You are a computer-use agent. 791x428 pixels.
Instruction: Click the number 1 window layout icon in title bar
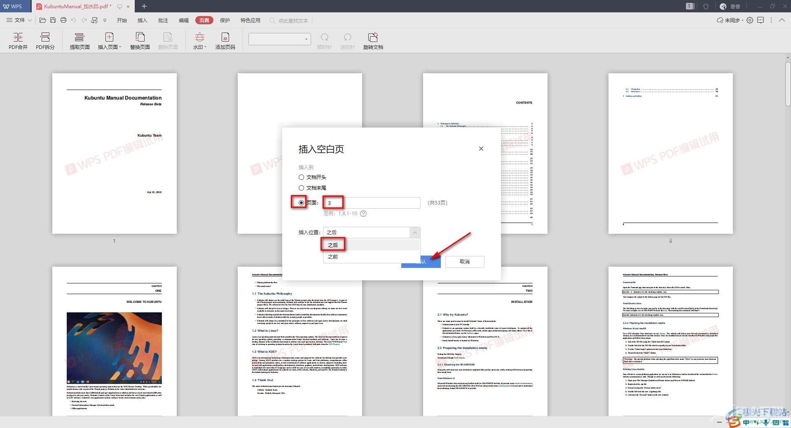coord(690,6)
